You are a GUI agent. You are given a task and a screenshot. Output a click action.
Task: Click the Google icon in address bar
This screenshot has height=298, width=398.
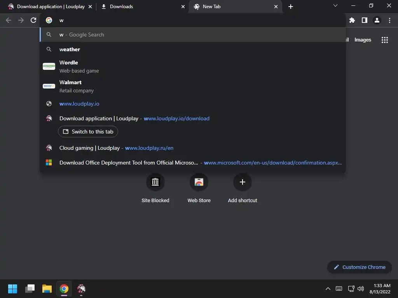[49, 20]
